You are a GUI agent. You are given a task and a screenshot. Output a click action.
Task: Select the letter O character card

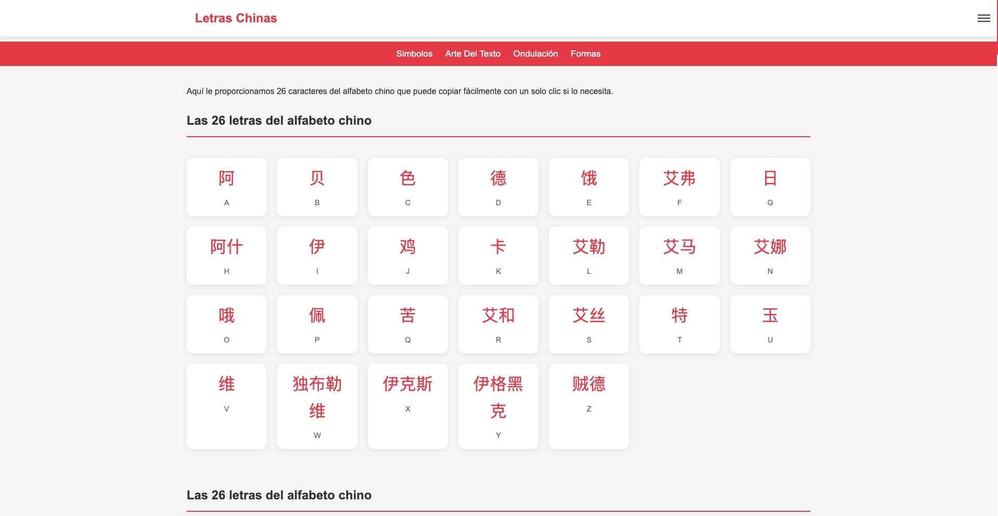tap(226, 324)
